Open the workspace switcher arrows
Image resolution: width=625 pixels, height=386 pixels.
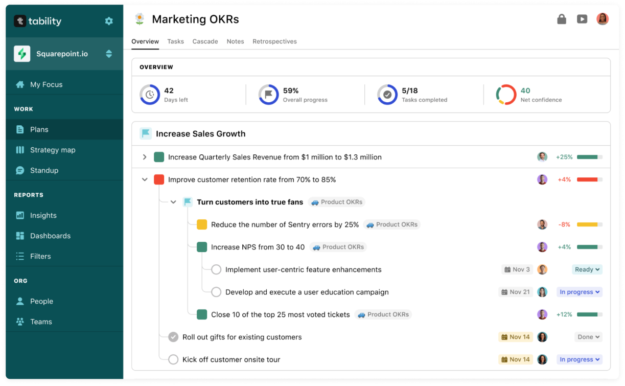coord(109,54)
